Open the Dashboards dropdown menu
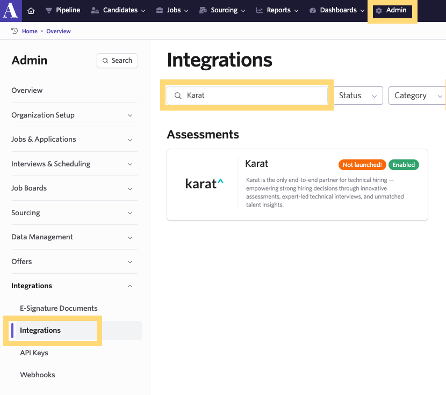 (x=337, y=11)
